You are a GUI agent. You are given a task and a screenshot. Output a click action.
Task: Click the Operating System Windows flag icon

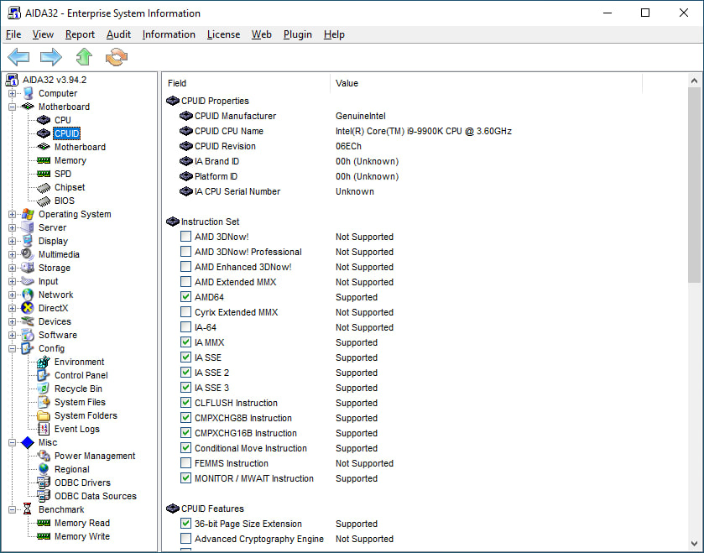[28, 214]
